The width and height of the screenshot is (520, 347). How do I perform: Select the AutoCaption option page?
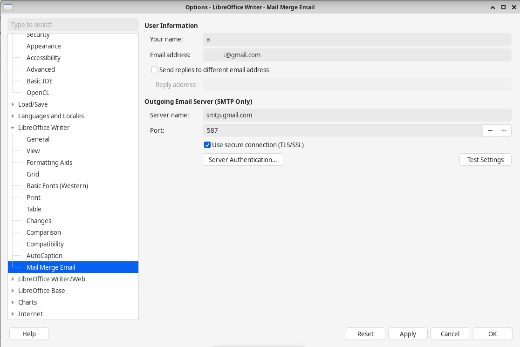[x=44, y=256]
